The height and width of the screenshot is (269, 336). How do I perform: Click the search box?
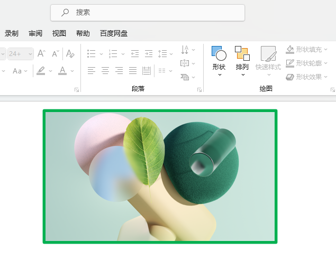148,13
